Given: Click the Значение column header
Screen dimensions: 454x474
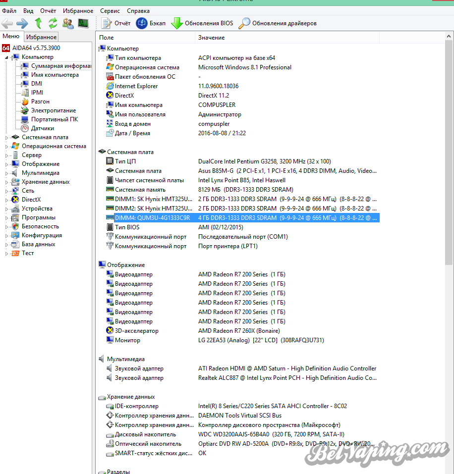Looking at the screenshot, I should point(287,38).
